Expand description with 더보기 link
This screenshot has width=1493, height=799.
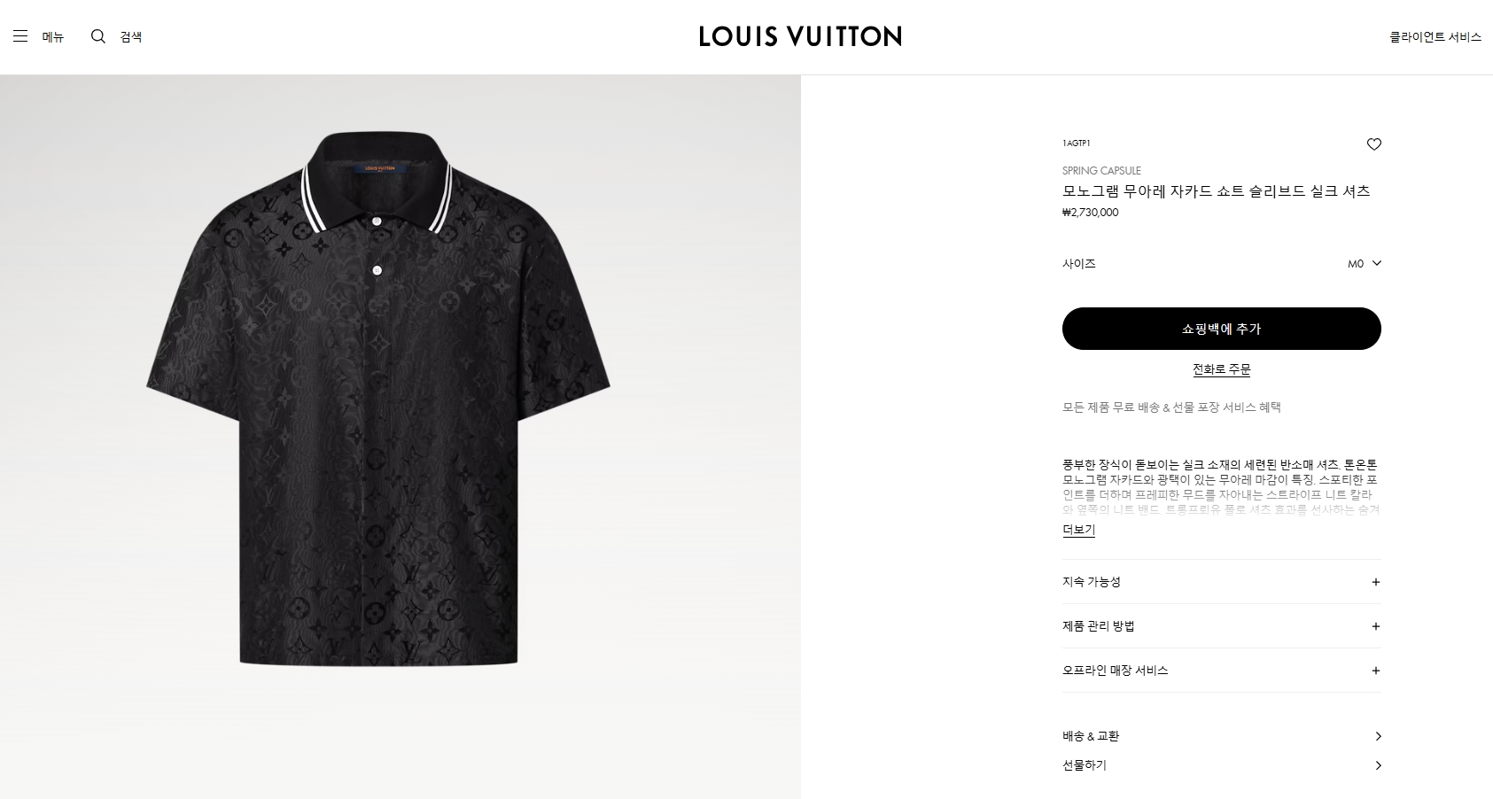(1078, 530)
